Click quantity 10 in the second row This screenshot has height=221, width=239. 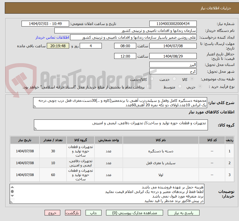[x=53, y=163]
